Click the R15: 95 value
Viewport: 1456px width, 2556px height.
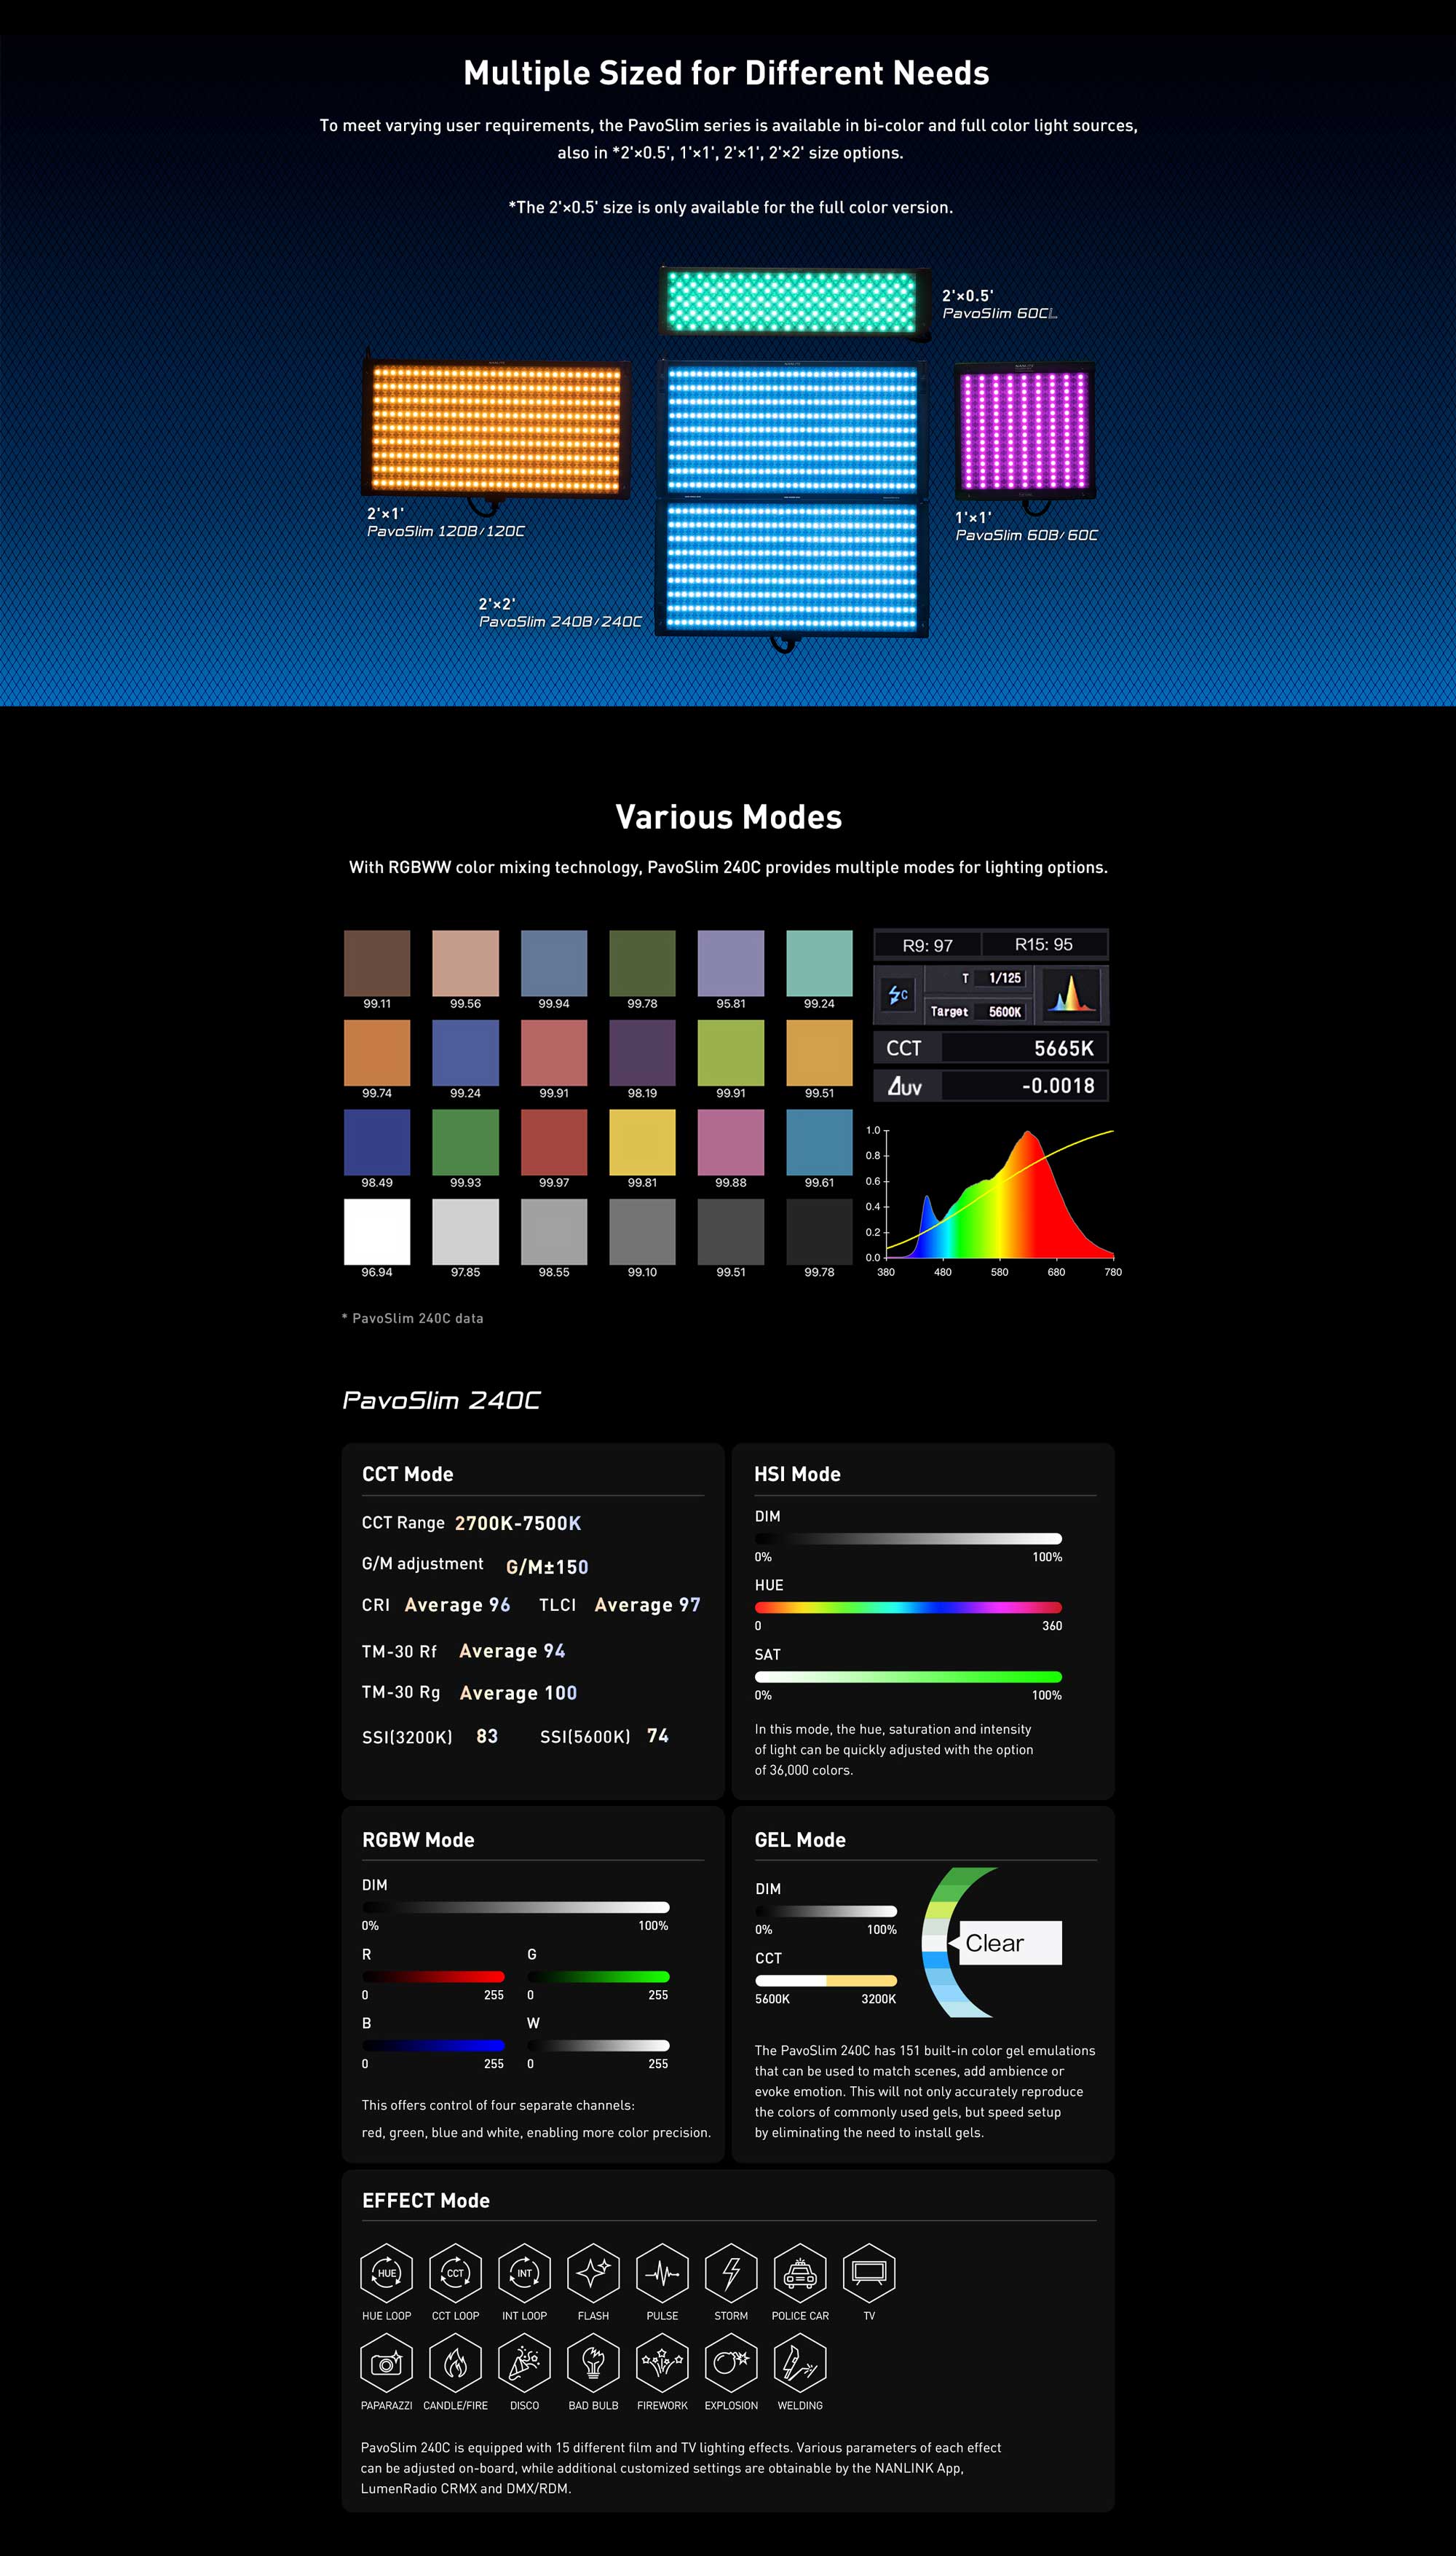[x=1043, y=944]
